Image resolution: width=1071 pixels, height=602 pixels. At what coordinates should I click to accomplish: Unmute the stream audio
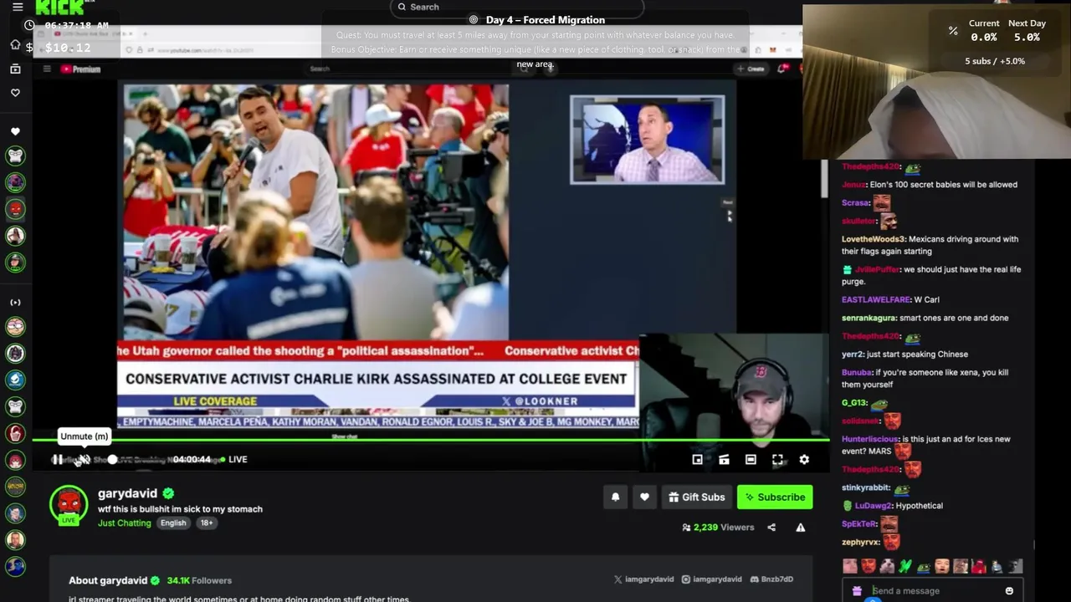84,459
